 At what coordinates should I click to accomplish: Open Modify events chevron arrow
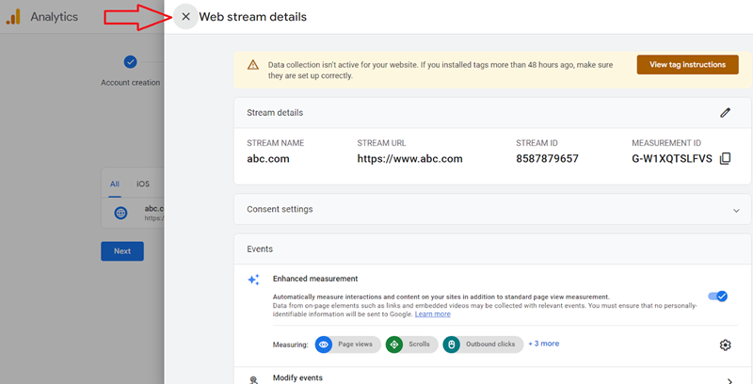pyautogui.click(x=730, y=380)
